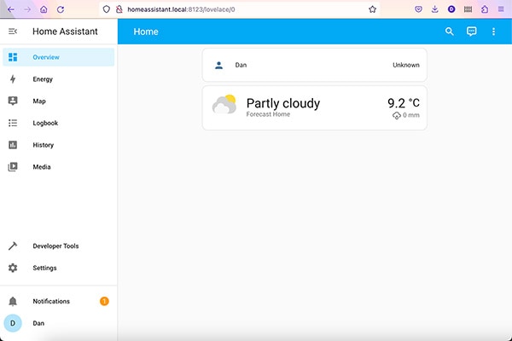
Task: Click the Home tab title in header
Action: pos(146,32)
